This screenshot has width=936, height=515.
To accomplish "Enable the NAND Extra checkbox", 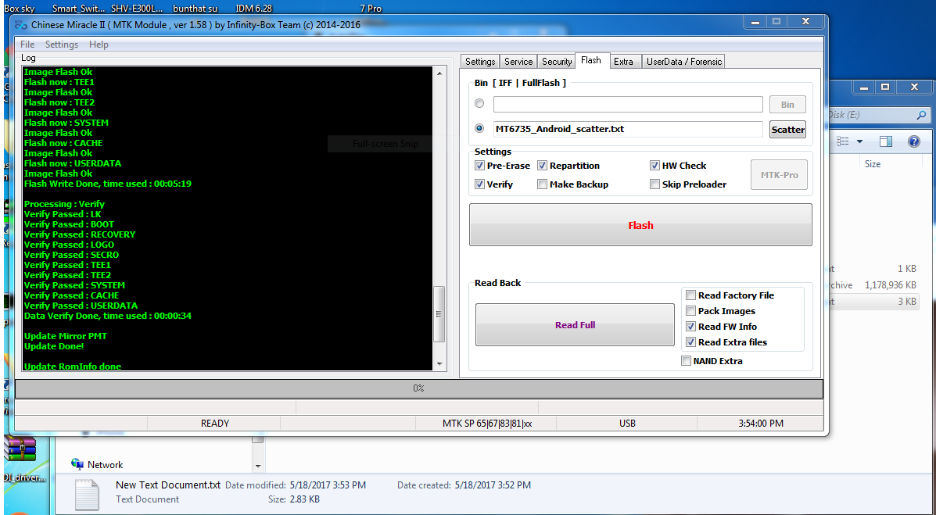I will point(686,360).
